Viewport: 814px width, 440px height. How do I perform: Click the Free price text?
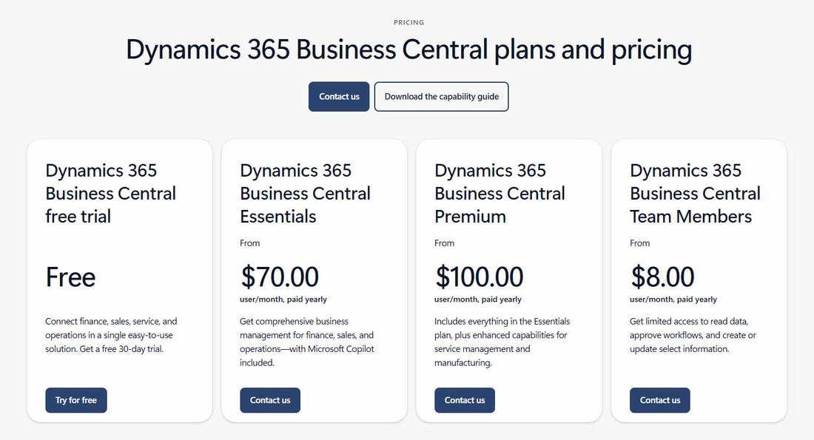(70, 277)
